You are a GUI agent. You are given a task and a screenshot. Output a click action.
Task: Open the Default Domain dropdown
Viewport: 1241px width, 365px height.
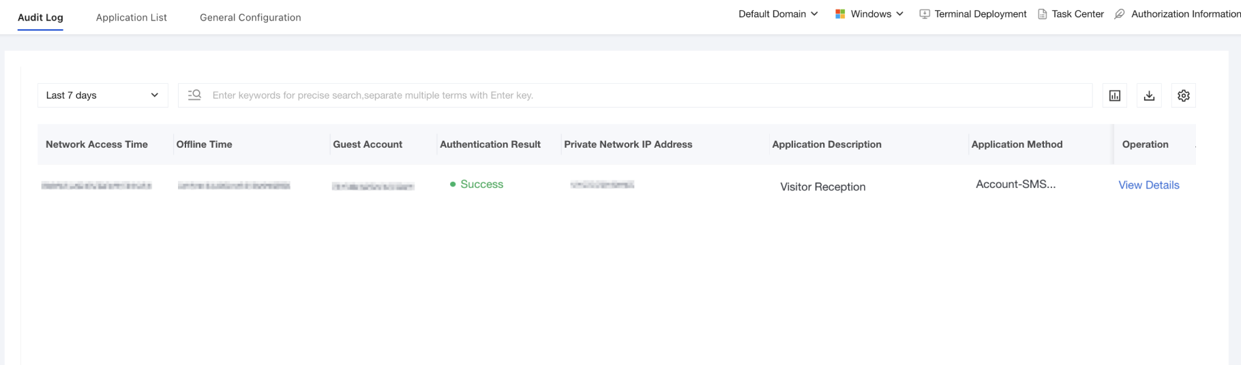[x=778, y=14]
